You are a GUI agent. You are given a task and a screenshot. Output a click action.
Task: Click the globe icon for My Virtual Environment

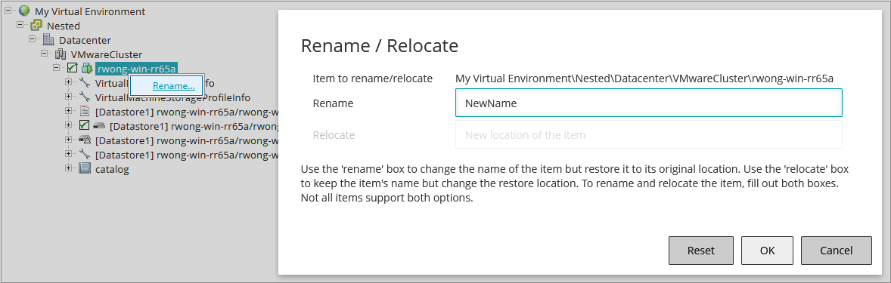24,11
